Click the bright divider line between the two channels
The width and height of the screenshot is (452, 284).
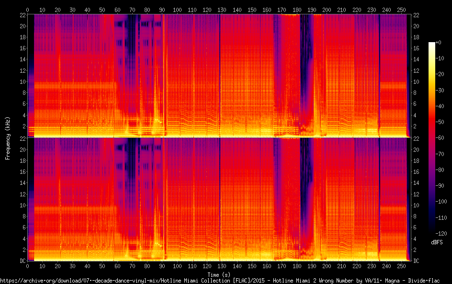(218, 137)
